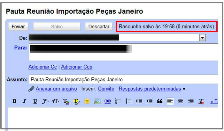Apply italic formatting
The height and width of the screenshot is (131, 224).
pos(25,101)
